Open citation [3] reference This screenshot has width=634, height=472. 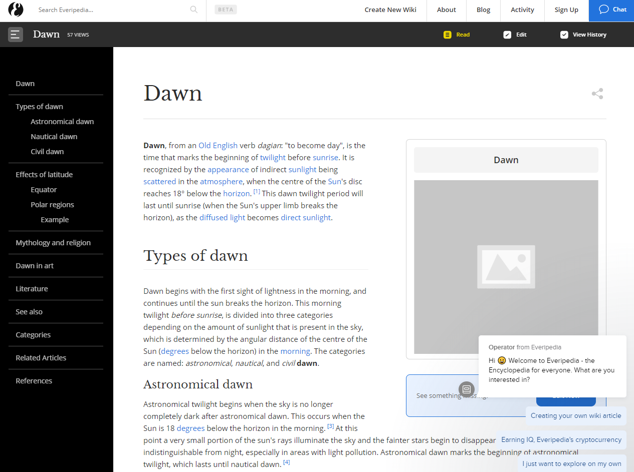point(331,426)
